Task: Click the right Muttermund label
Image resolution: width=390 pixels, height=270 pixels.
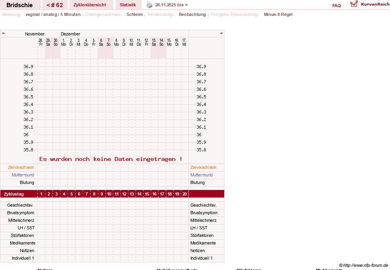Action: pos(202,175)
